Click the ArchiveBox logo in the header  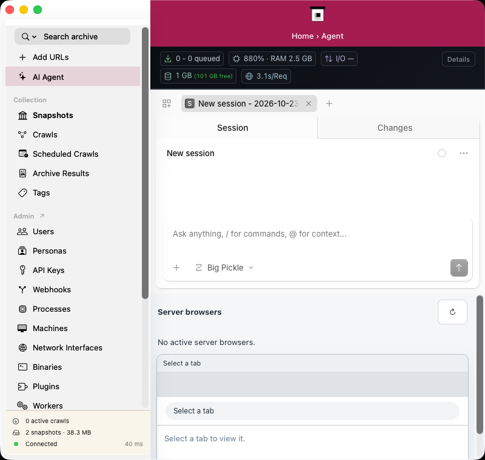coord(317,14)
